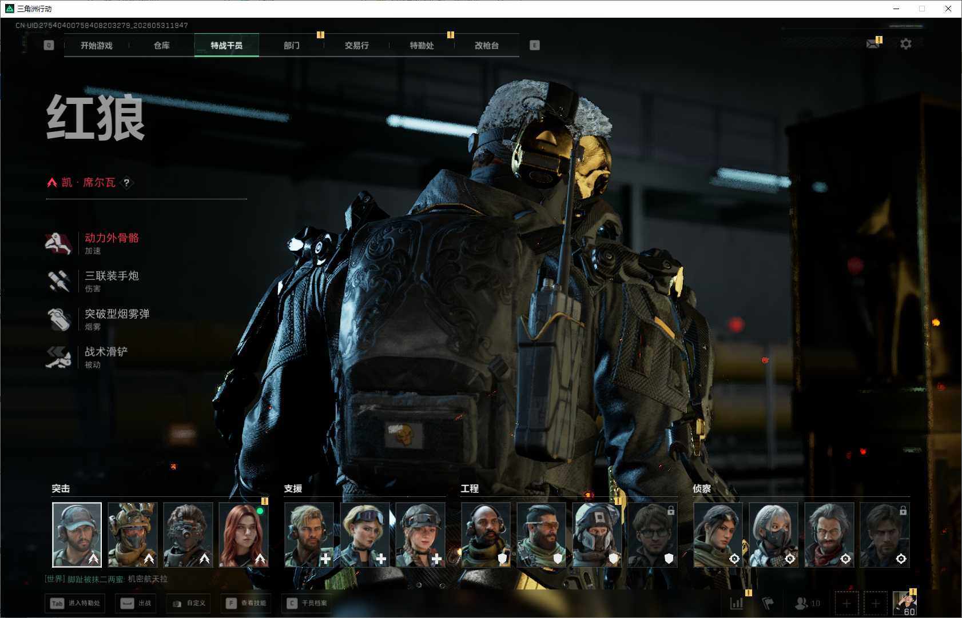Screen dimensions: 962x618
Task: Click the second empty squad plus slot
Action: coord(875,603)
